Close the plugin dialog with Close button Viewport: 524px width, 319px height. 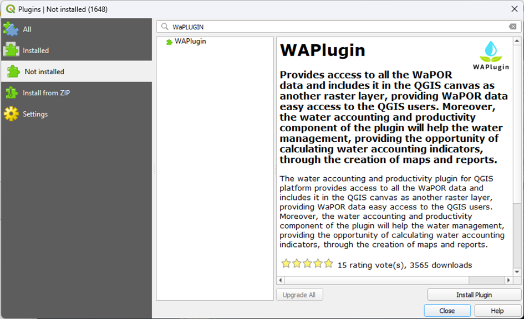pyautogui.click(x=447, y=311)
